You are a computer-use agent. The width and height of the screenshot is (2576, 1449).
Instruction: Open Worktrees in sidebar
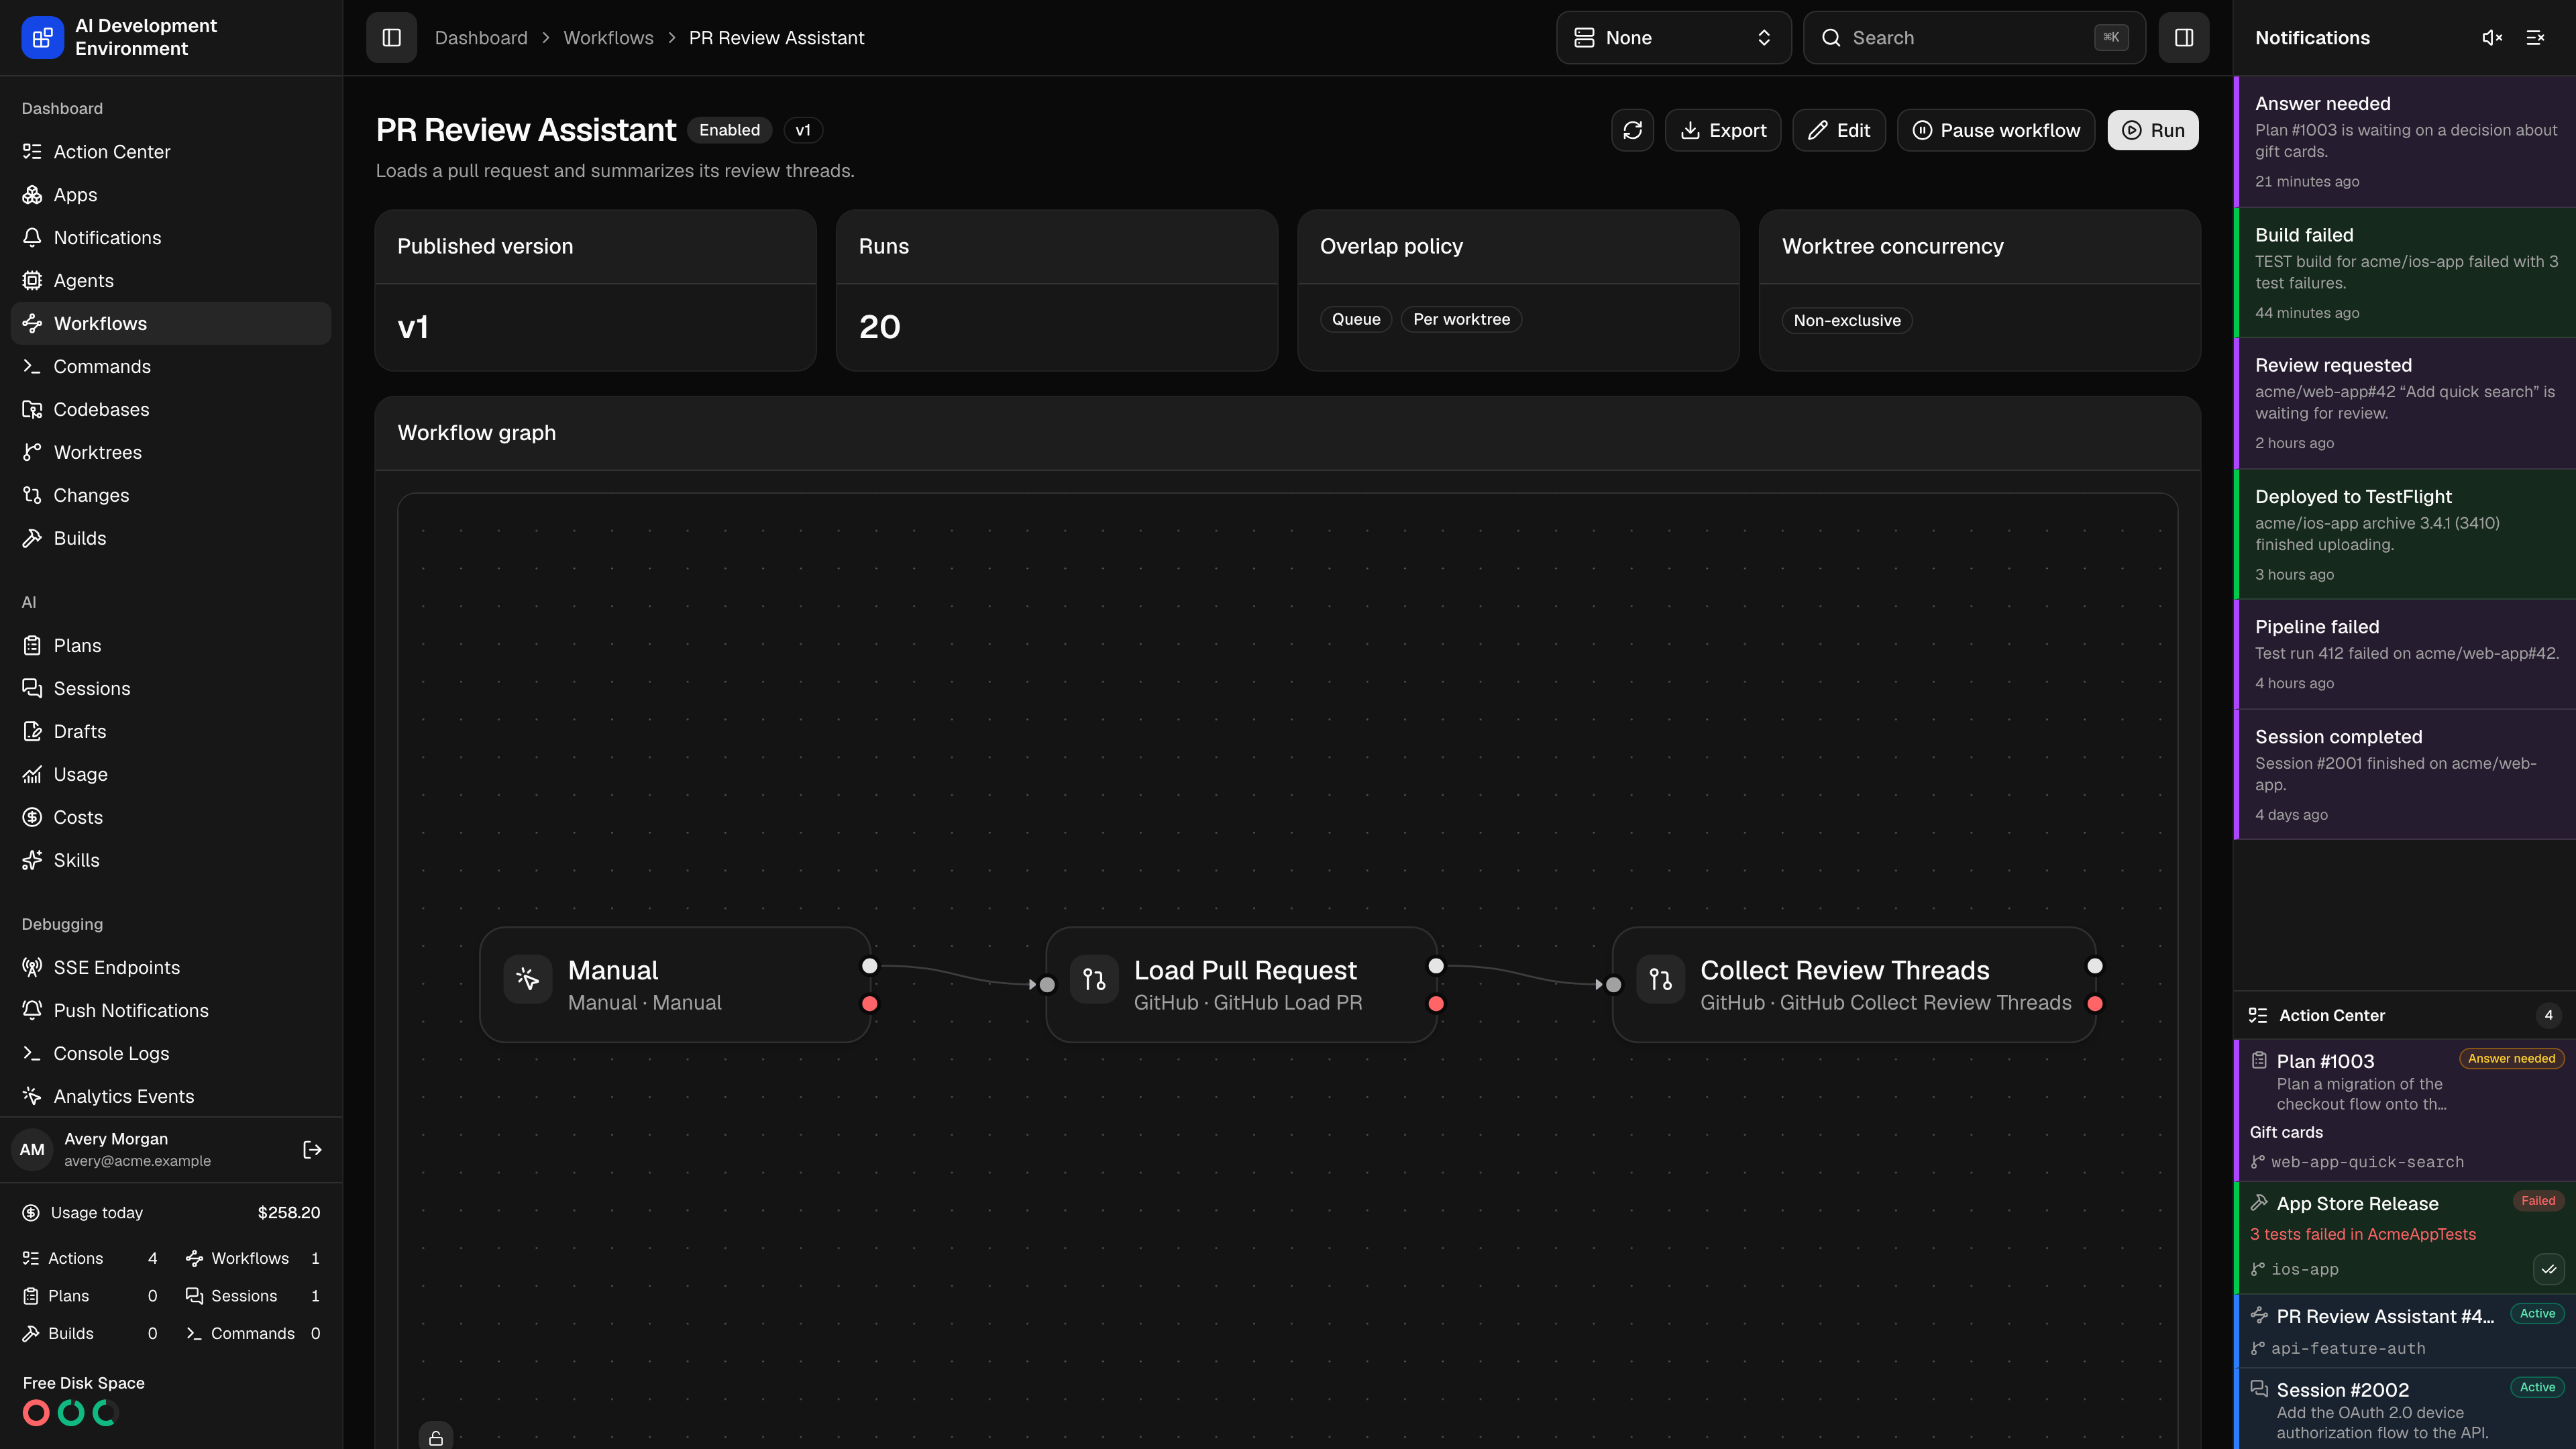coord(171,453)
